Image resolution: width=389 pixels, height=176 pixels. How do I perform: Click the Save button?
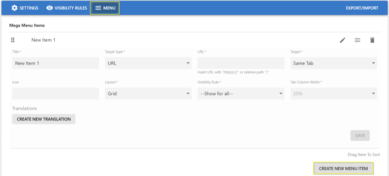(360, 136)
